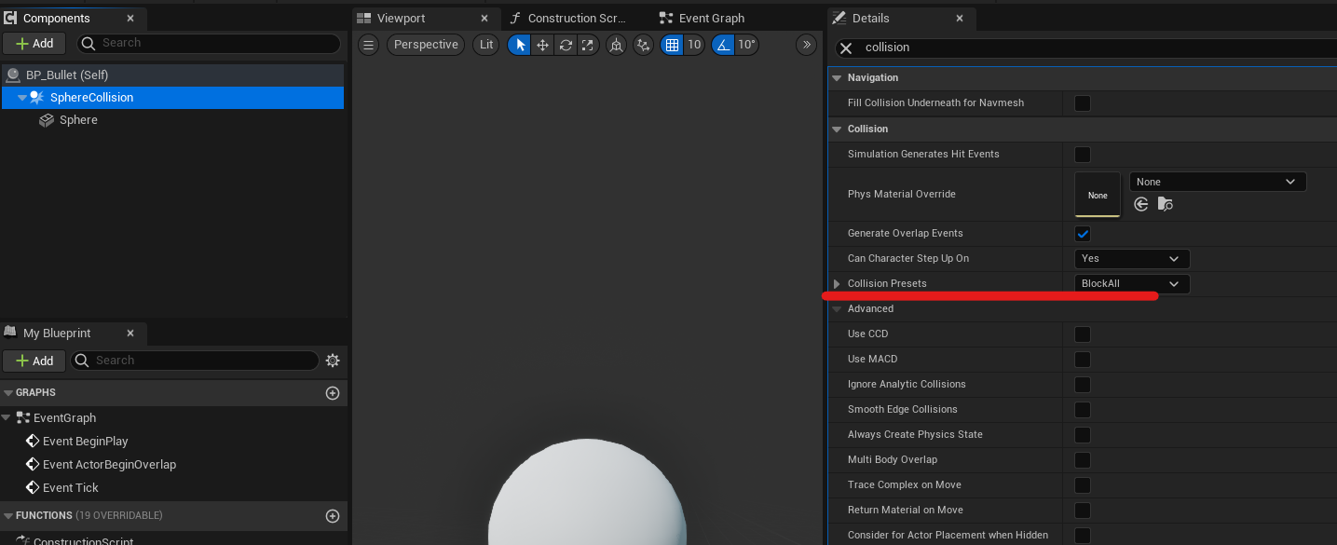This screenshot has height=545, width=1337.
Task: Disable Generate Overlap Events checkbox
Action: click(x=1083, y=234)
